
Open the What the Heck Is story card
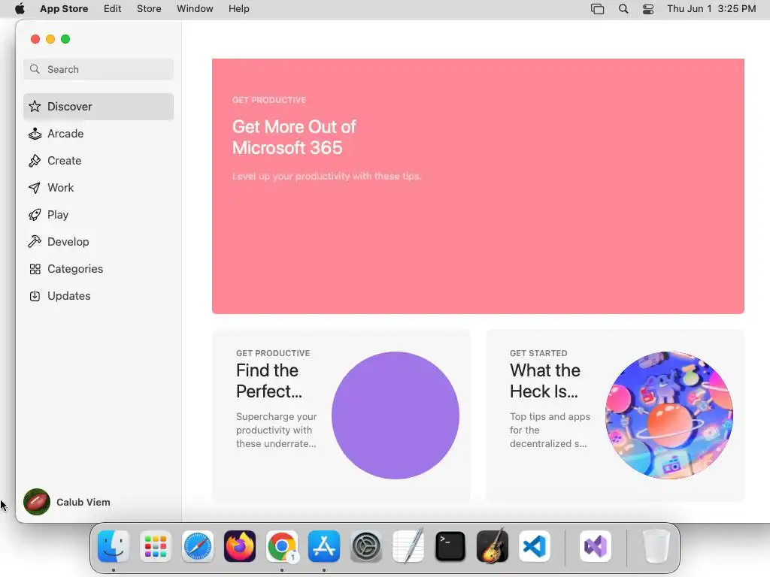click(x=615, y=415)
